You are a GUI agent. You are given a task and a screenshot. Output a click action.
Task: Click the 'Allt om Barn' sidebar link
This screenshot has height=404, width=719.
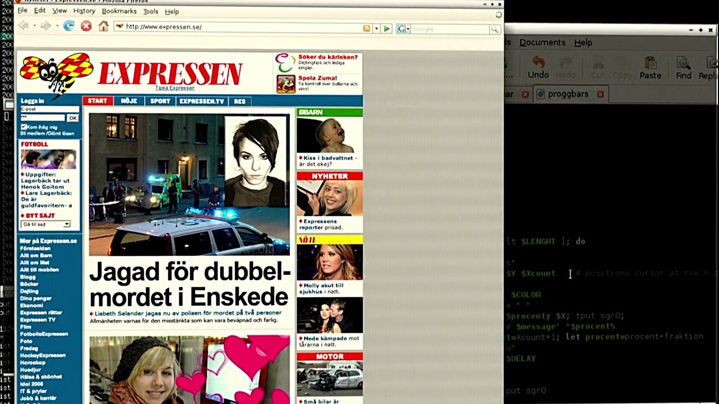click(36, 255)
